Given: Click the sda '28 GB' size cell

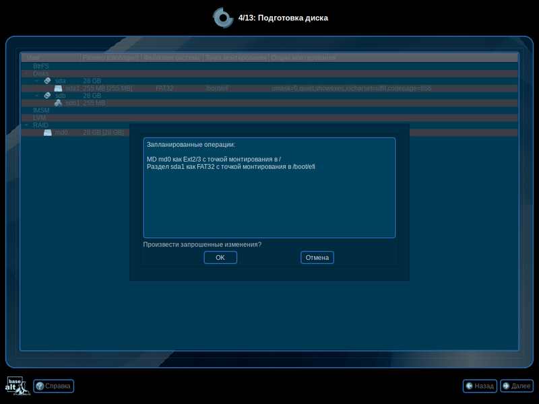Looking at the screenshot, I should 92,81.
